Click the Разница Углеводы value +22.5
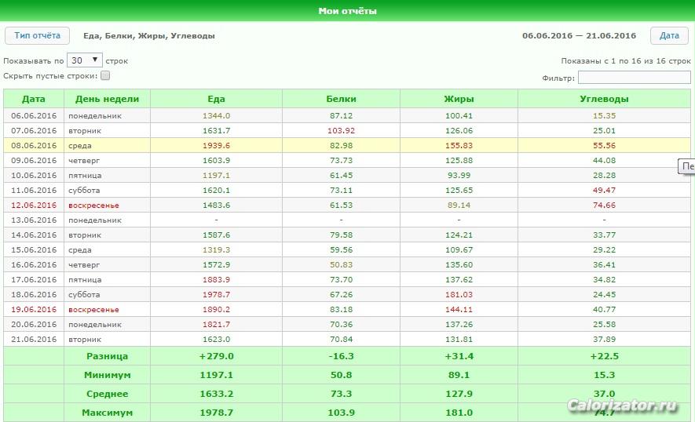 pos(604,356)
